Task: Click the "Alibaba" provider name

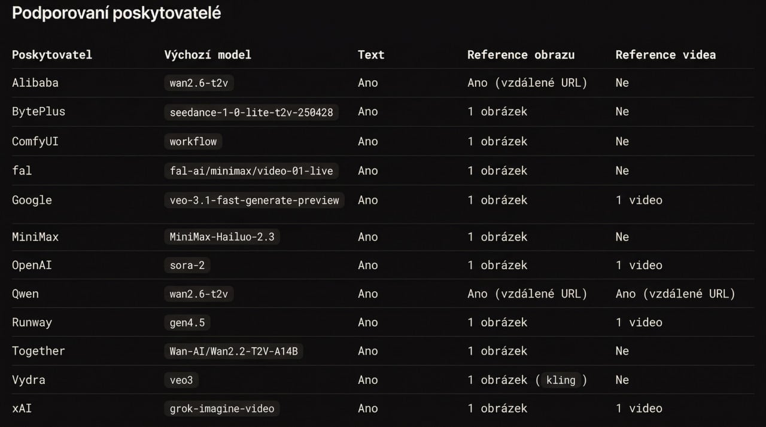Action: pyautogui.click(x=35, y=83)
